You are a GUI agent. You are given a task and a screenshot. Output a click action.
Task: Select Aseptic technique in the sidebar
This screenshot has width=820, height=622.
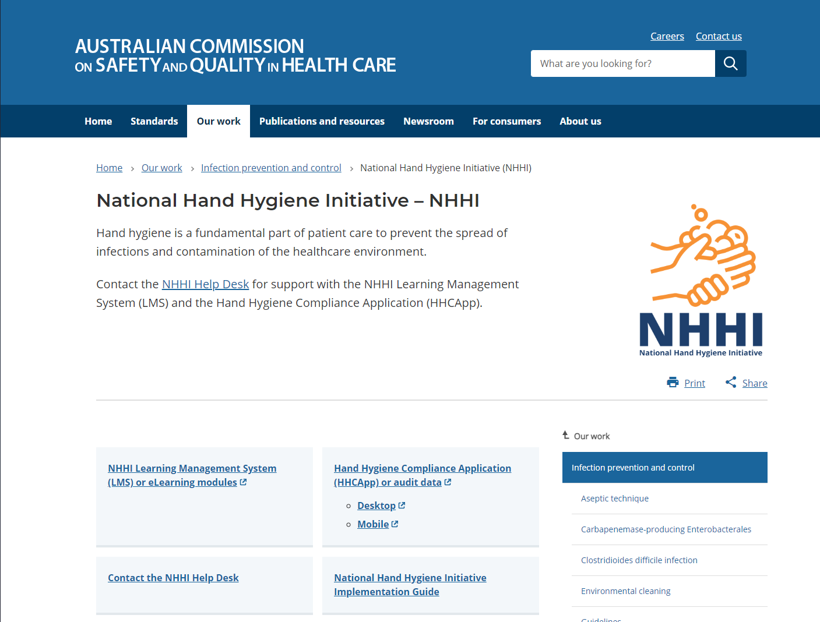point(615,498)
